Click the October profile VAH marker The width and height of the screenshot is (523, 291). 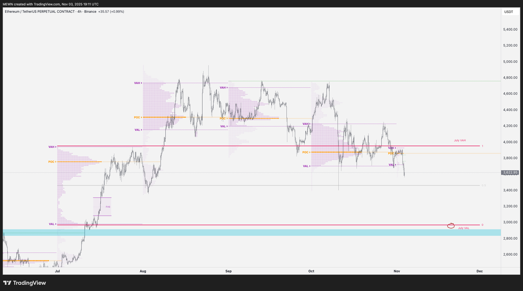(x=306, y=124)
